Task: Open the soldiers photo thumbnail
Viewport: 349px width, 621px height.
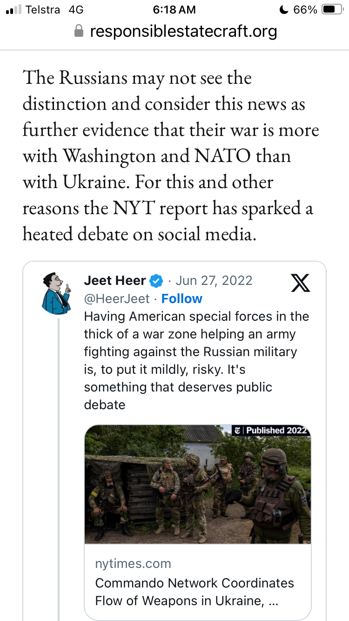Action: [198, 484]
